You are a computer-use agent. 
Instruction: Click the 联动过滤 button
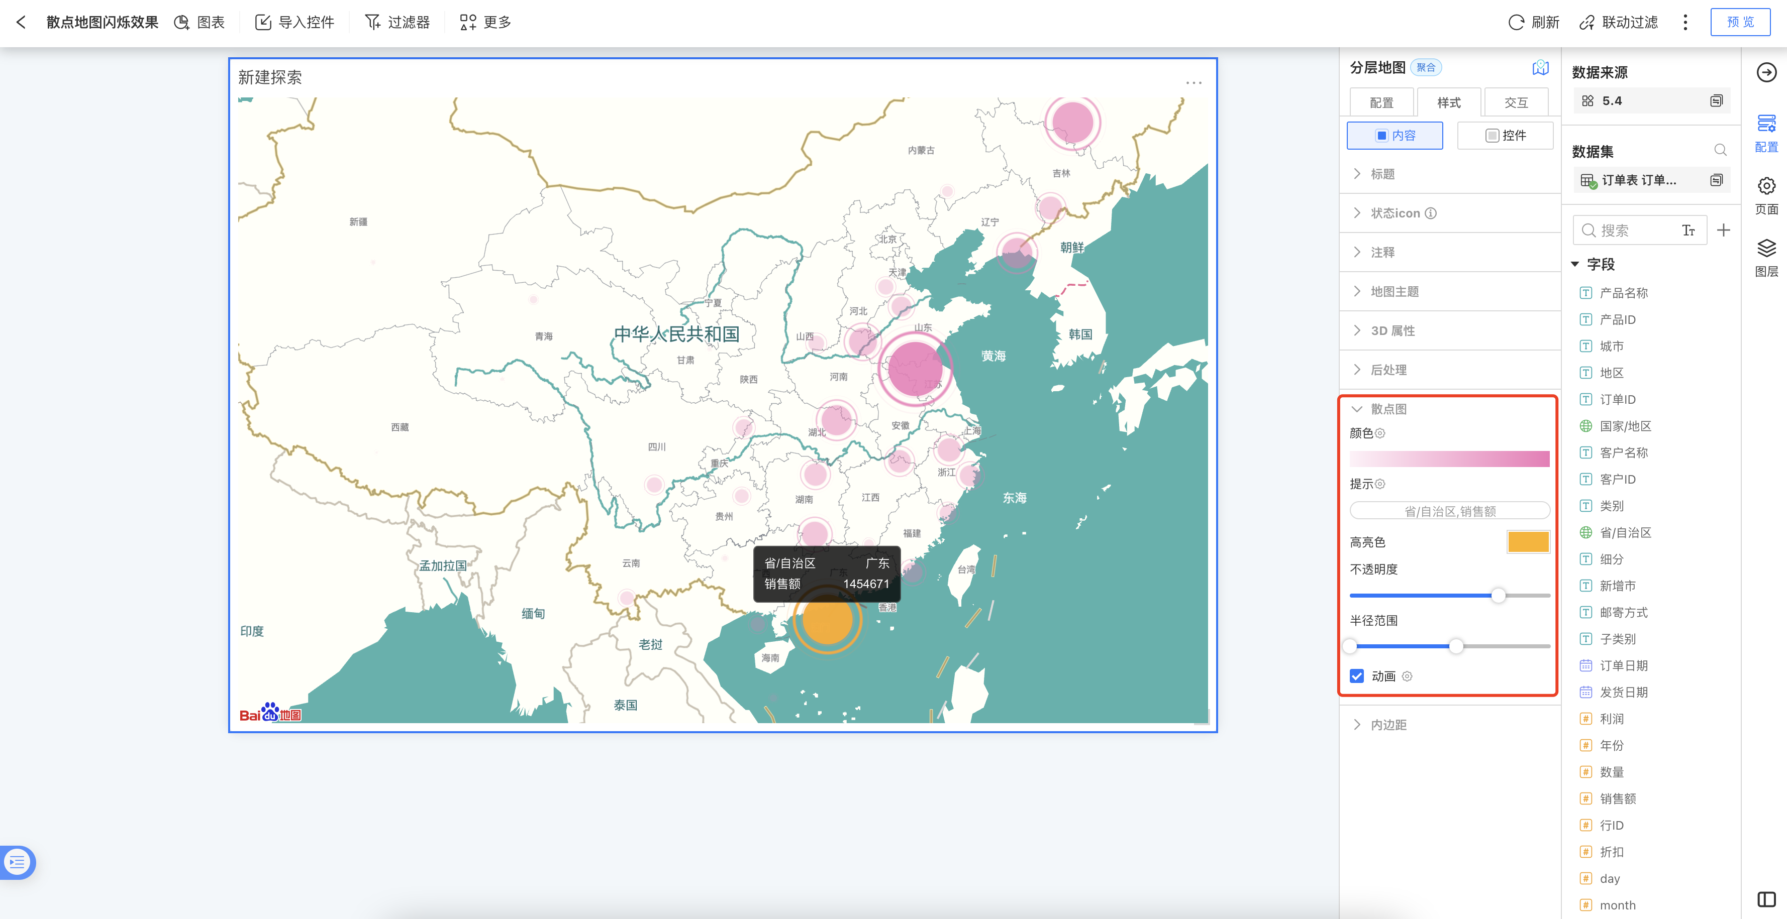coord(1619,22)
